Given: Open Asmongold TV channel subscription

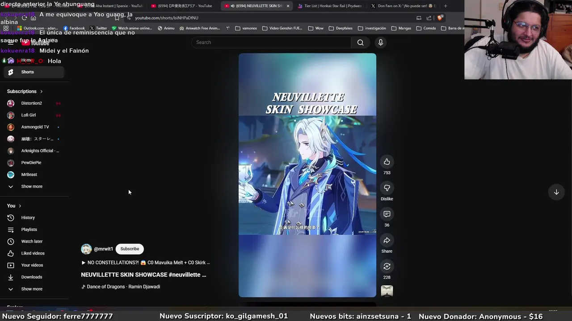Looking at the screenshot, I should (x=34, y=127).
